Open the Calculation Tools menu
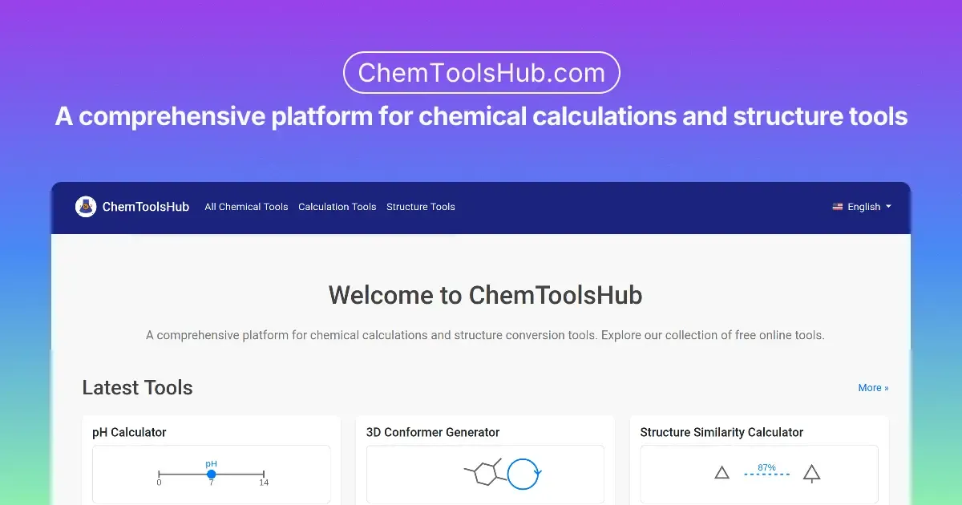Viewport: 962px width, 505px height. [337, 207]
